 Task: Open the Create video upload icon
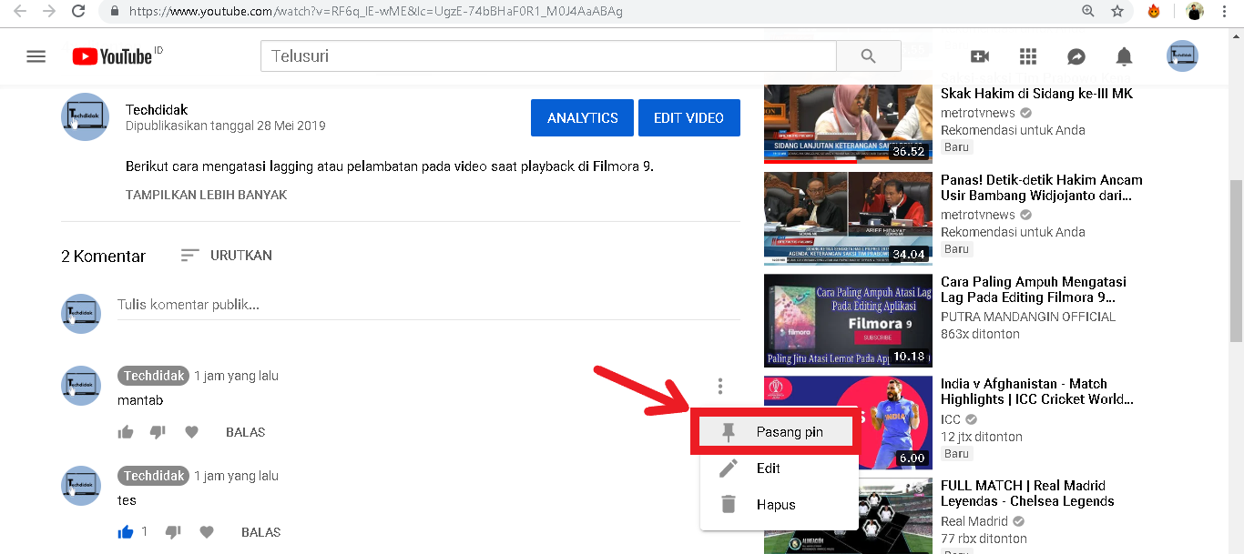979,56
